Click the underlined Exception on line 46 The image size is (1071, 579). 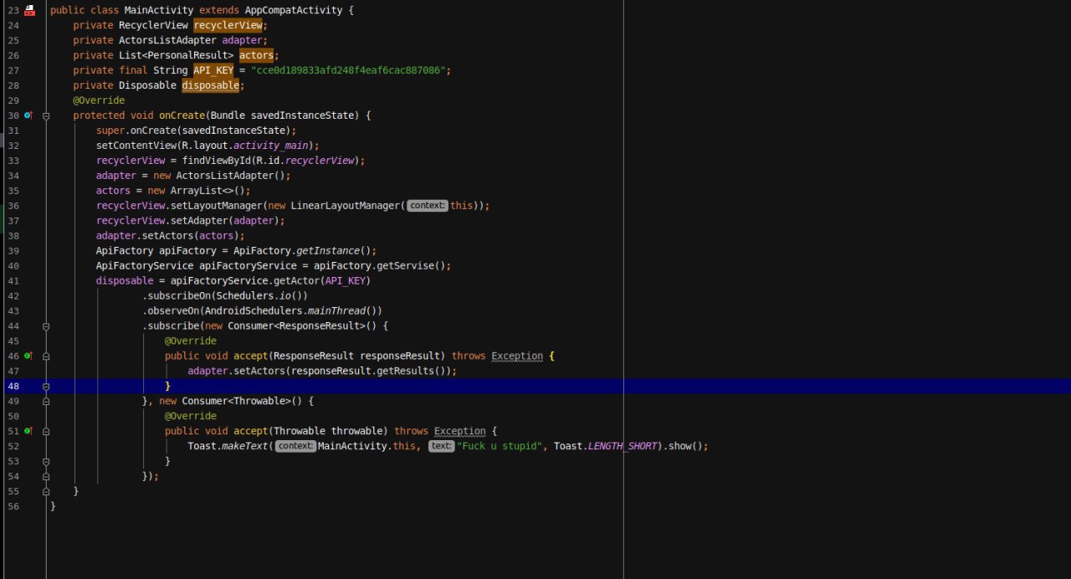(x=517, y=356)
